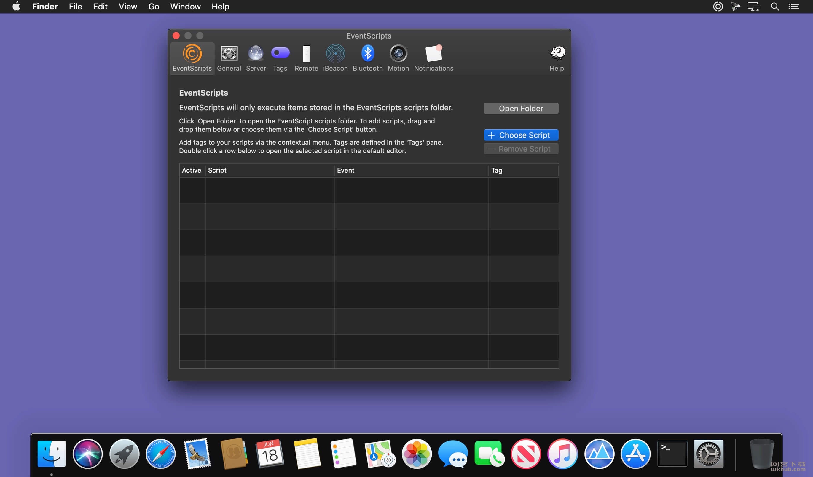Open FaceTime from the Dock
The height and width of the screenshot is (477, 813).
490,454
